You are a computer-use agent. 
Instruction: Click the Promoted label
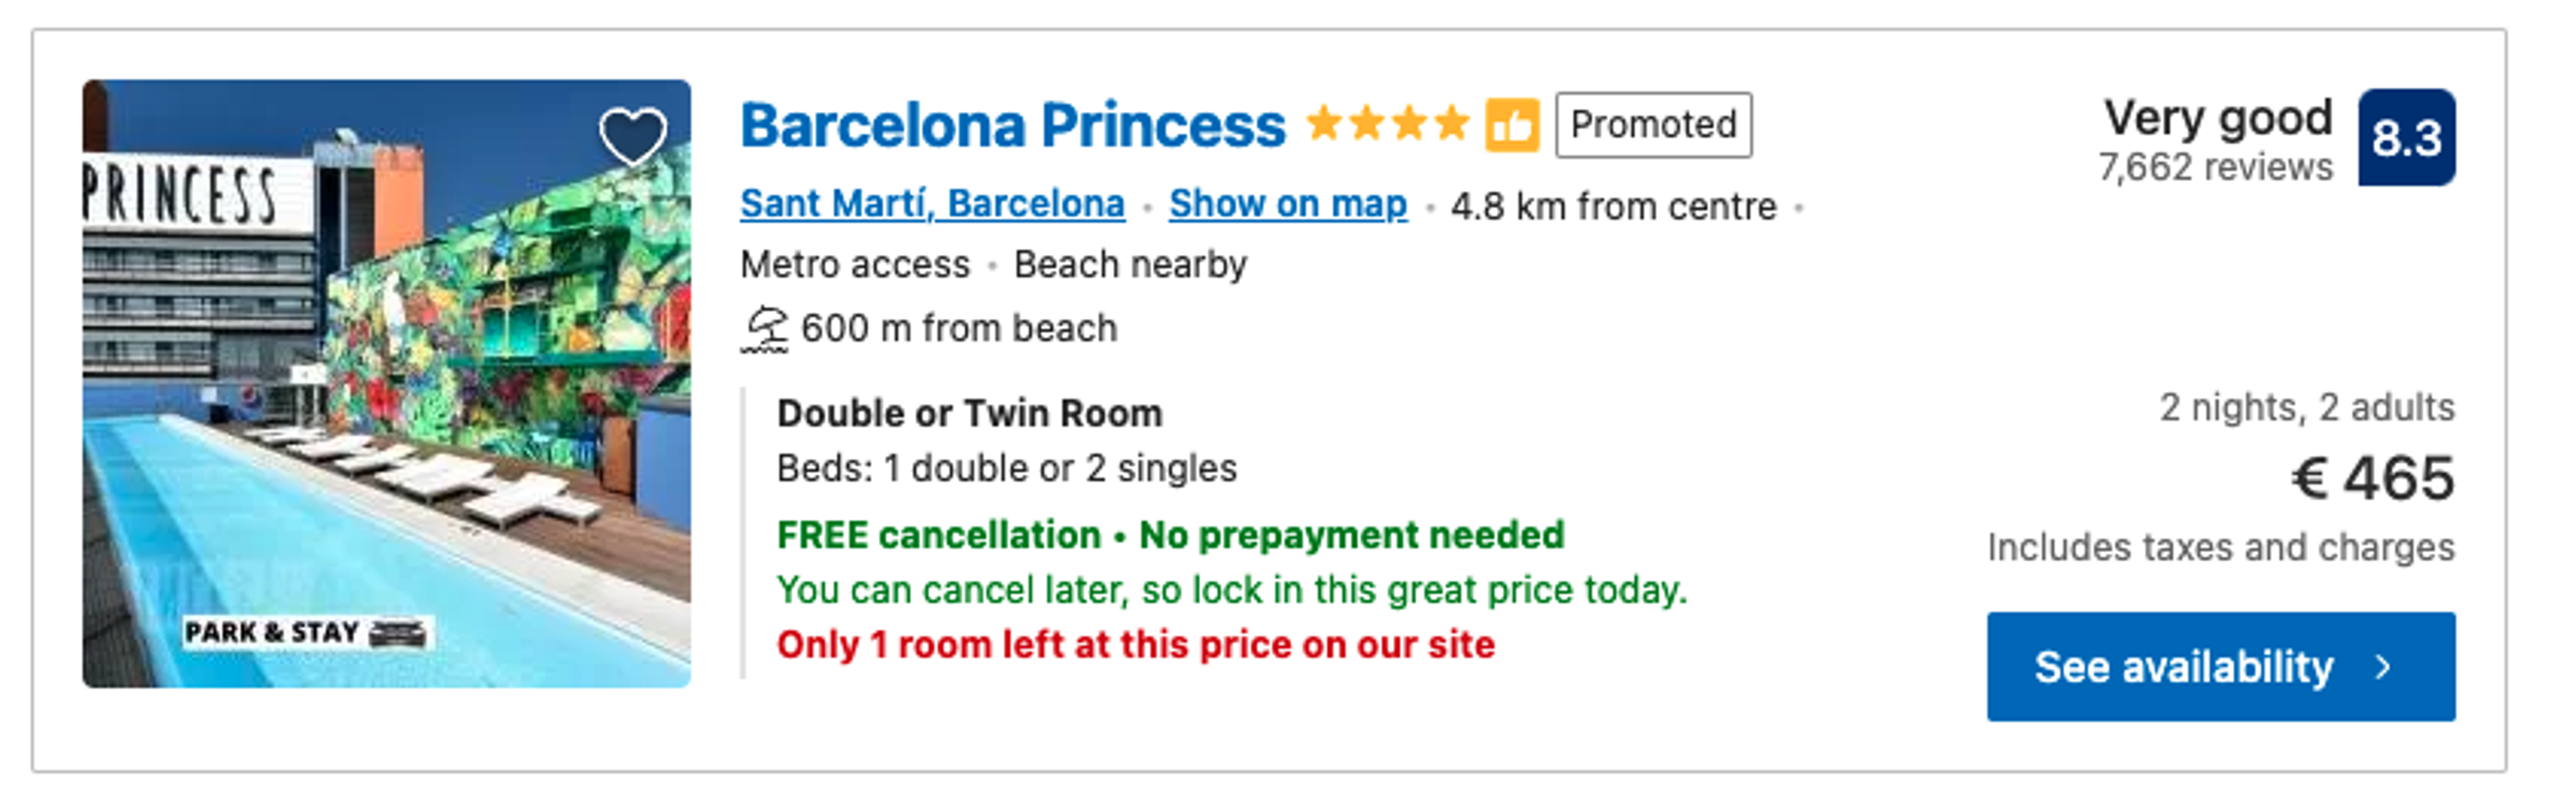[1654, 125]
